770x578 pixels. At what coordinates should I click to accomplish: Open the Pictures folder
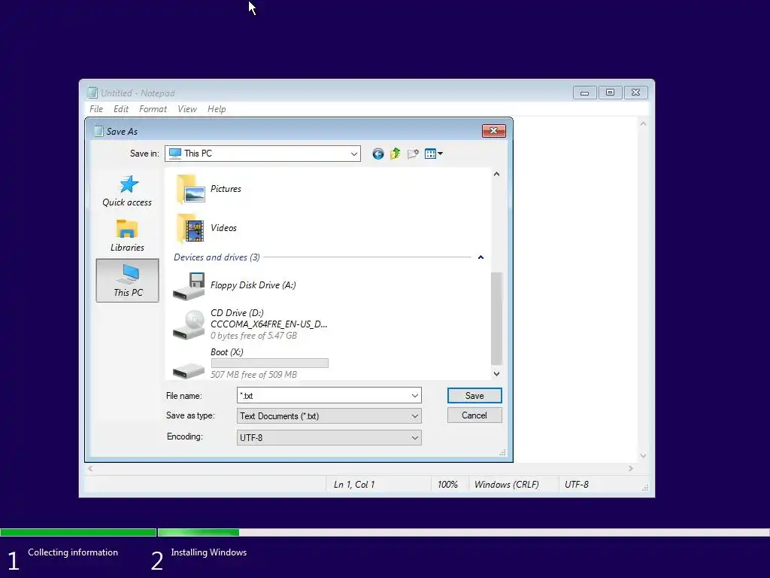click(x=209, y=189)
